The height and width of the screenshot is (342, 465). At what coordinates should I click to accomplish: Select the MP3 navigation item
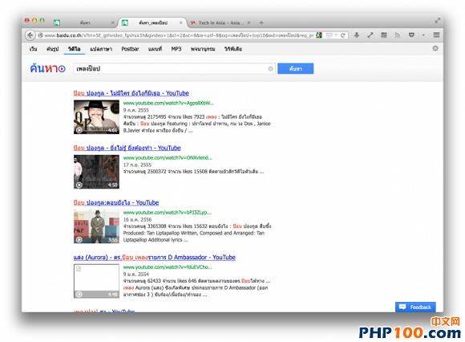point(176,49)
